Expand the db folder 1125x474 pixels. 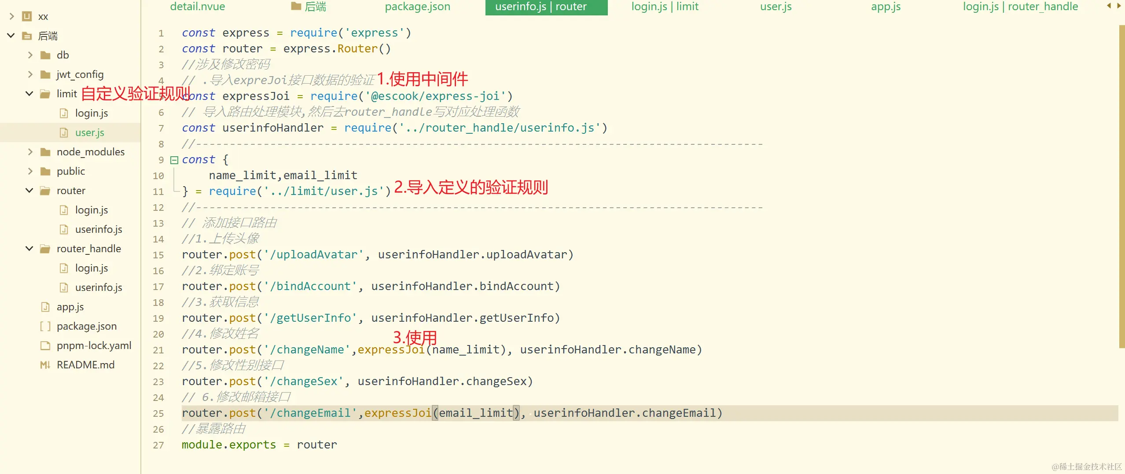click(x=29, y=55)
